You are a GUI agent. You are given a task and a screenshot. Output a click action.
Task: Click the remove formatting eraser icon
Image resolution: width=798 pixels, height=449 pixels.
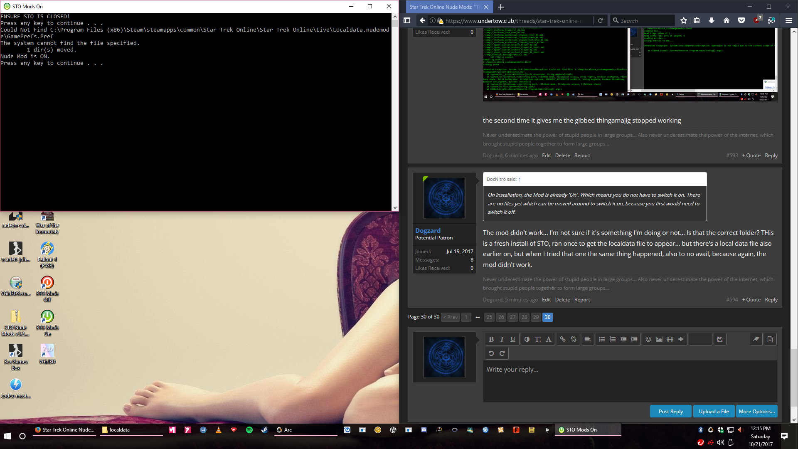(x=756, y=339)
